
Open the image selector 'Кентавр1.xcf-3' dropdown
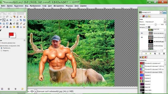(161, 12)
